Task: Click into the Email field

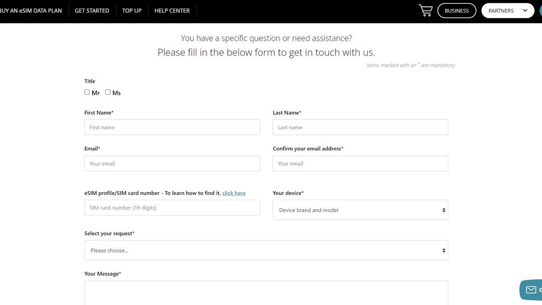Action: tap(172, 164)
